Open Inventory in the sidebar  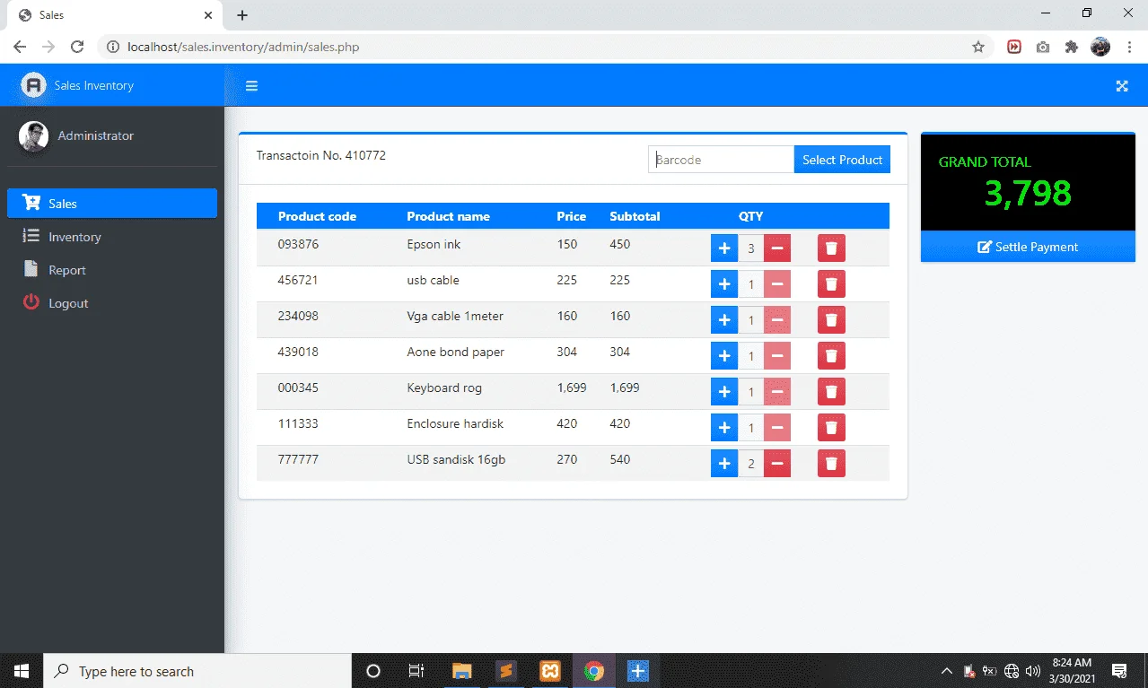(112, 237)
